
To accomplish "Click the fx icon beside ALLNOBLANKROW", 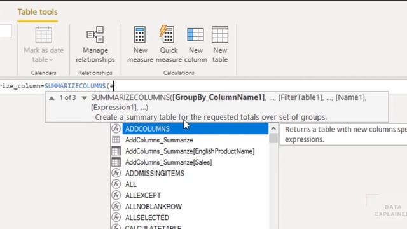I will pos(116,206).
